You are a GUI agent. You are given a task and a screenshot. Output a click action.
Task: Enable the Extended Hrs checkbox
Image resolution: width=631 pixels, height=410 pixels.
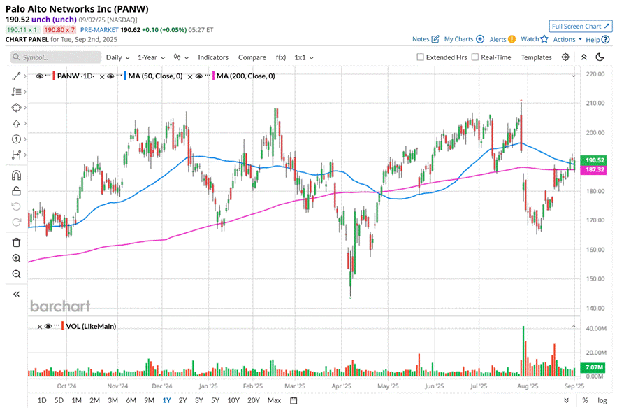pyautogui.click(x=421, y=57)
